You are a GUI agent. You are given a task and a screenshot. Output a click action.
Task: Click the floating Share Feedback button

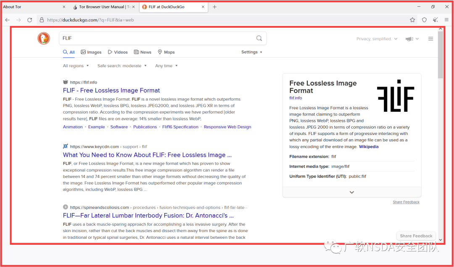click(x=416, y=236)
